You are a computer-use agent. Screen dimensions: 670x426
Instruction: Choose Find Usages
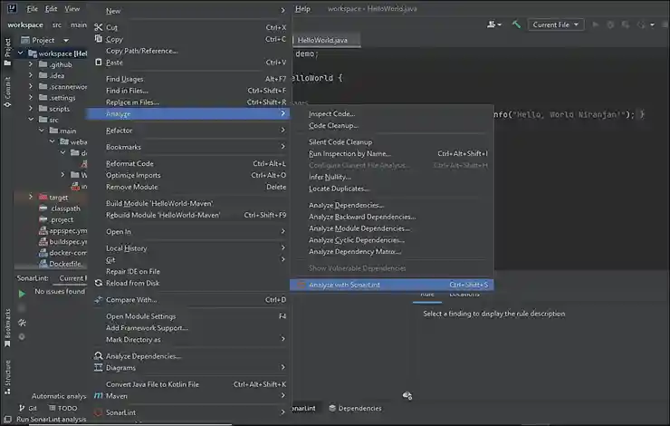pyautogui.click(x=190, y=79)
